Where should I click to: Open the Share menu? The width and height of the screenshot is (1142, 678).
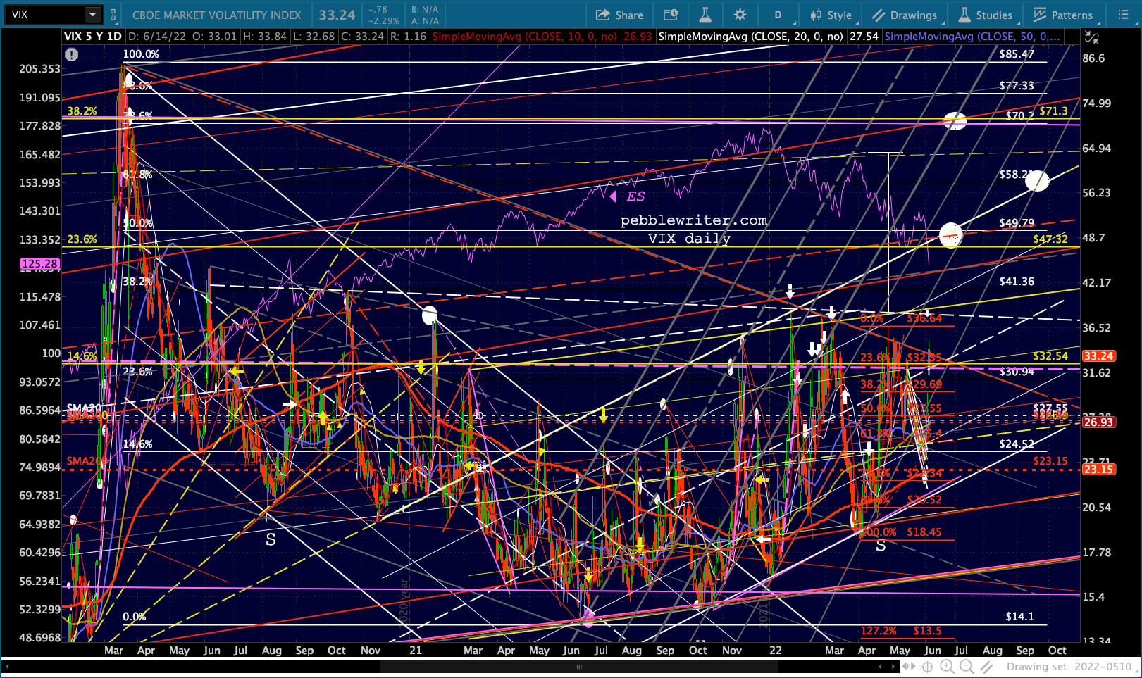[x=619, y=15]
